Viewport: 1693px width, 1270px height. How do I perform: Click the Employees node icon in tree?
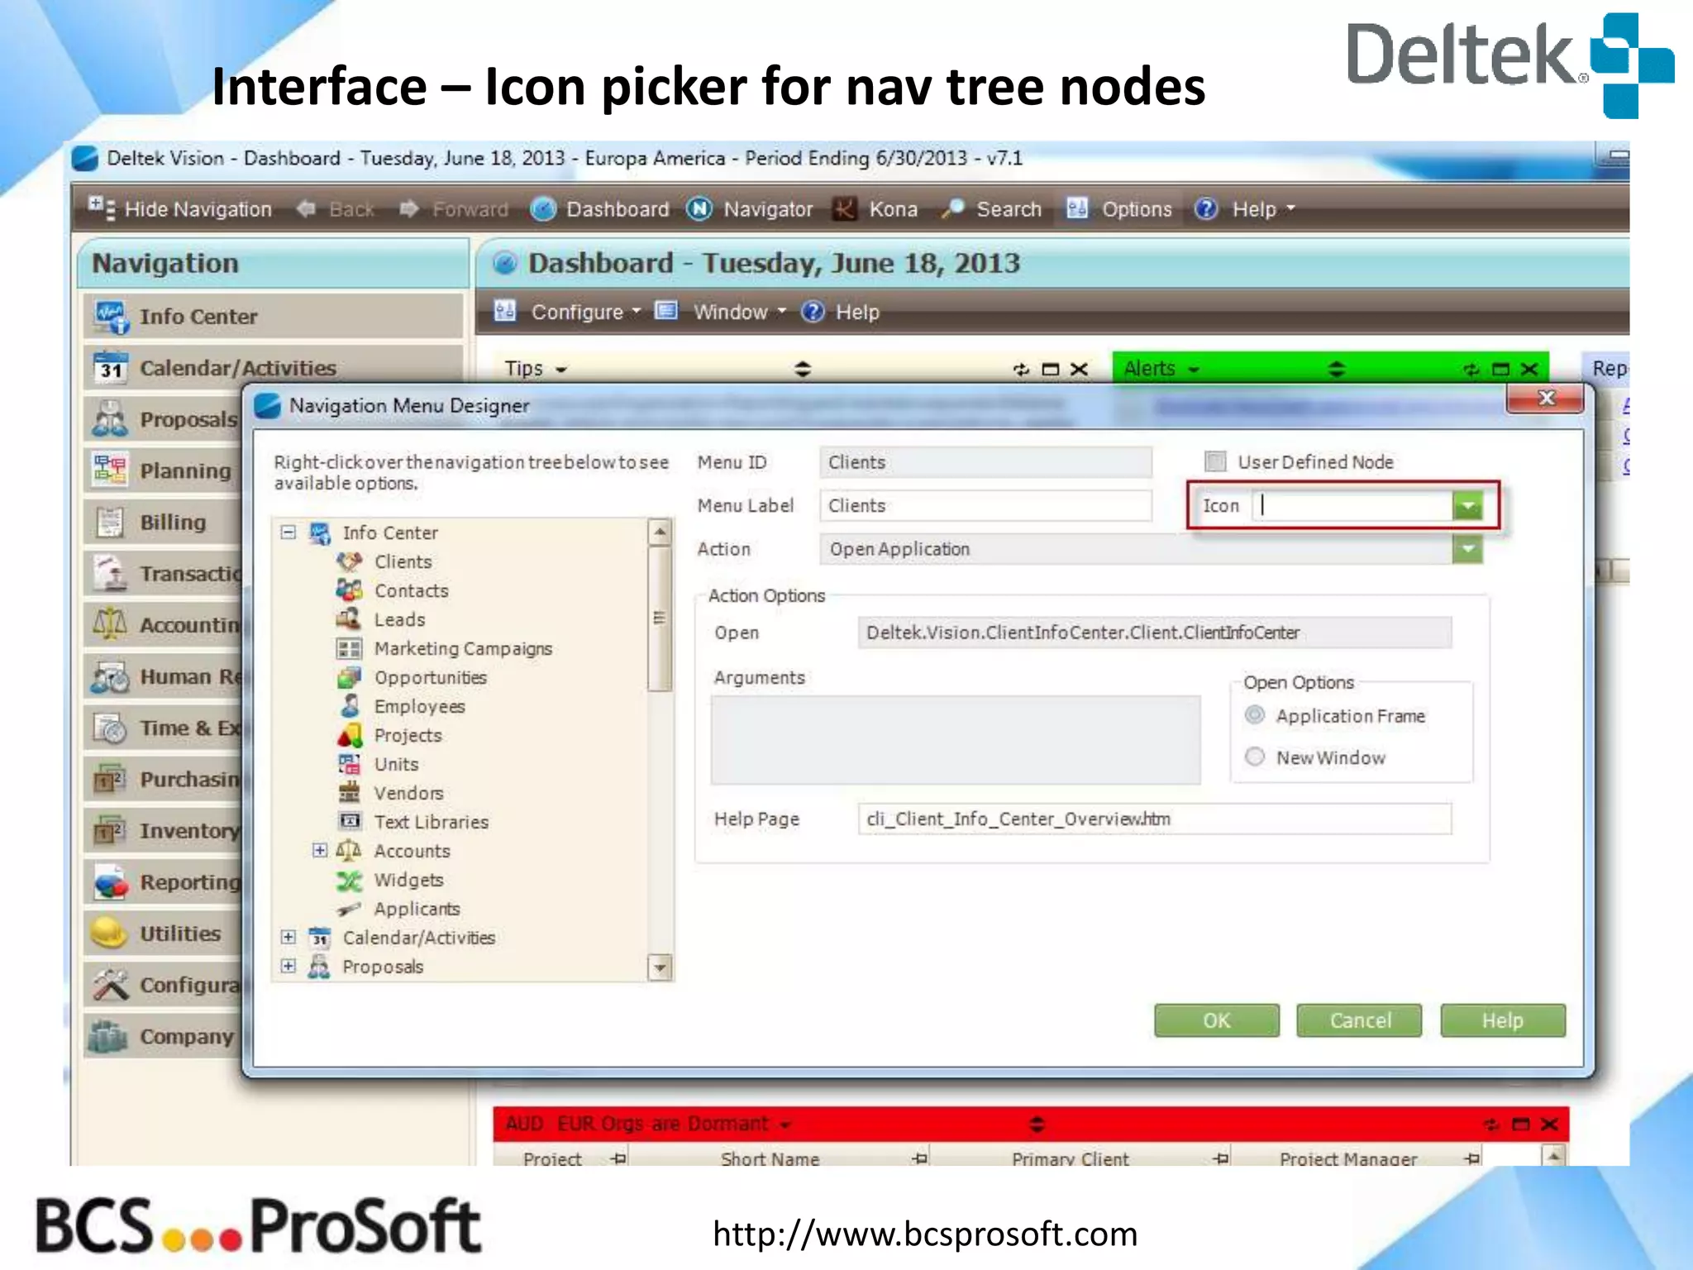click(350, 706)
